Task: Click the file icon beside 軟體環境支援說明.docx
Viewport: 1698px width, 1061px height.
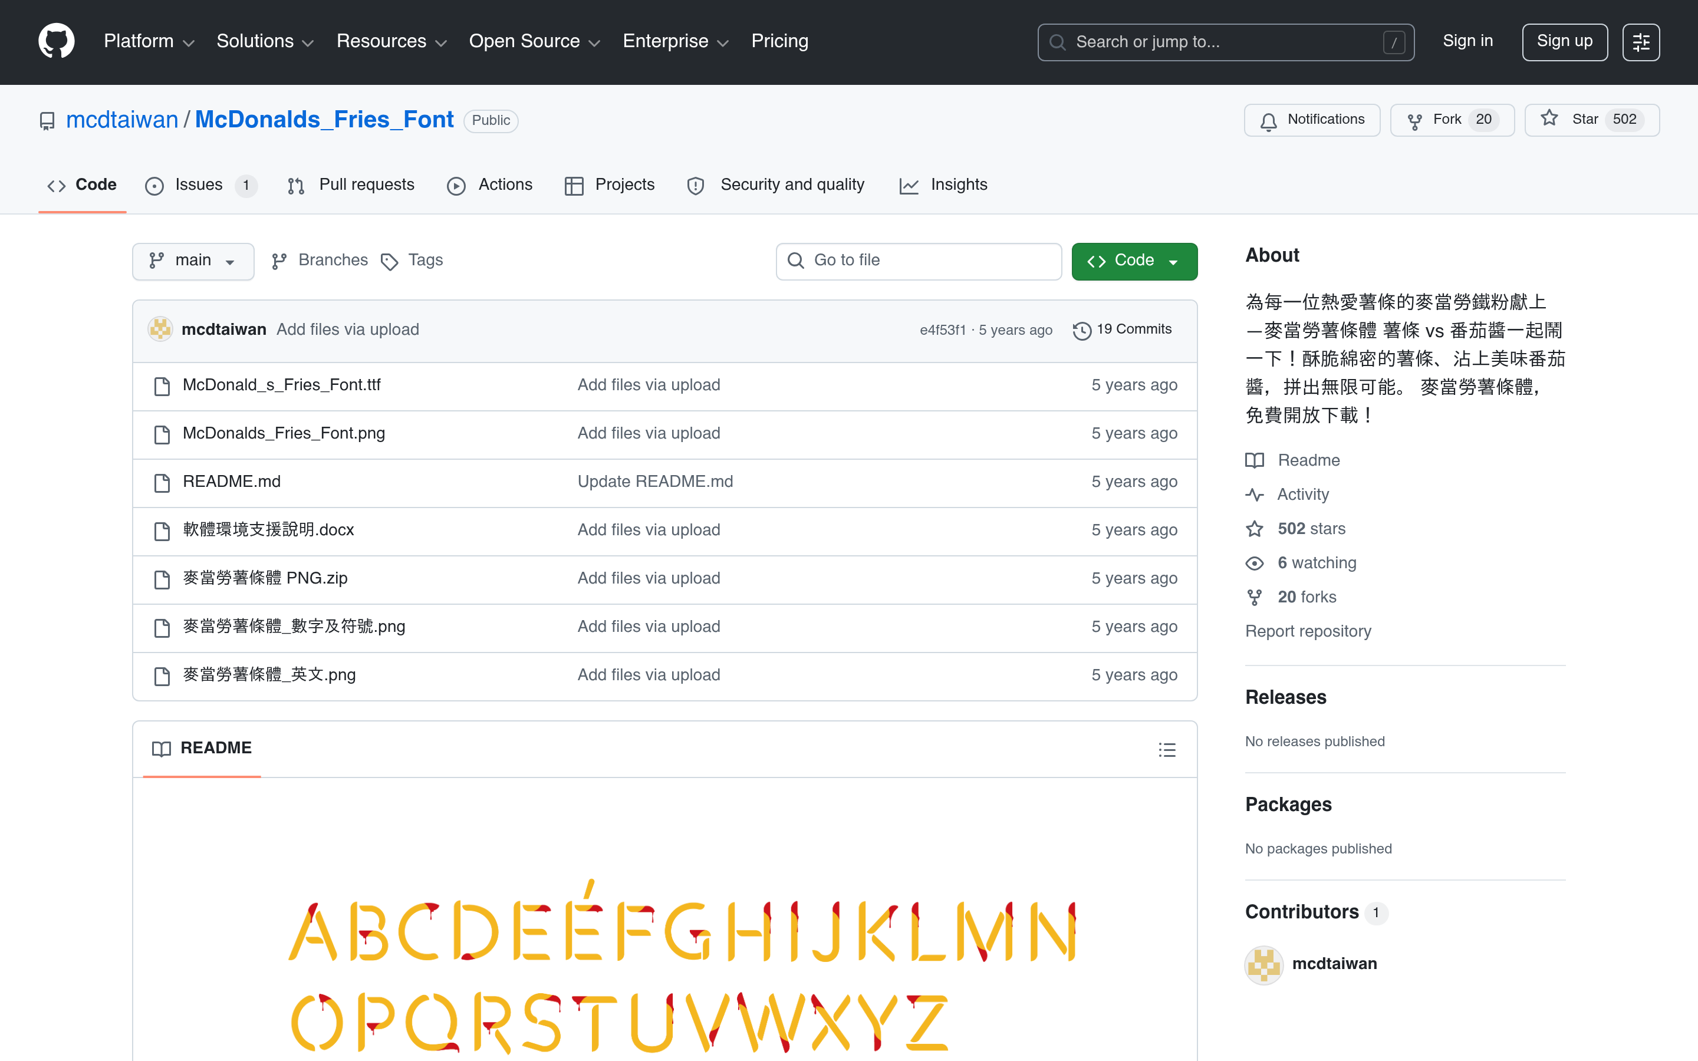Action: click(162, 531)
